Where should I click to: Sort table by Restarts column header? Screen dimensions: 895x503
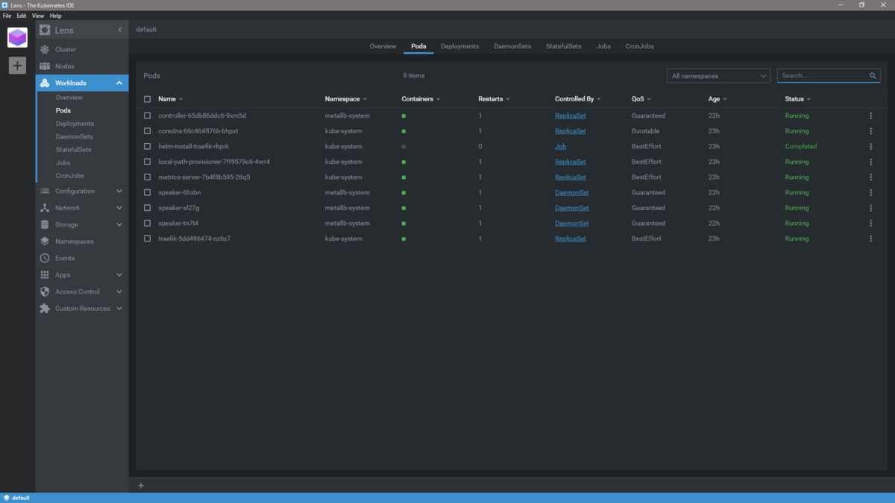point(493,99)
